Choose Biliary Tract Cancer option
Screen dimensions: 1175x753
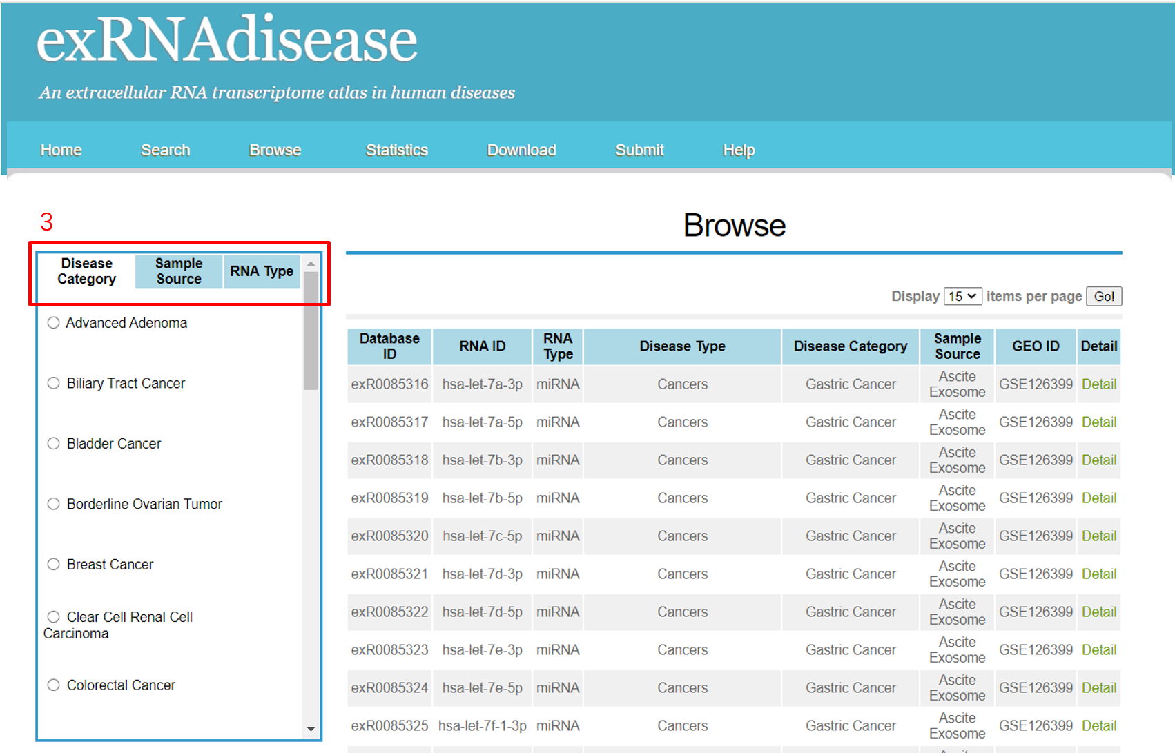point(53,383)
